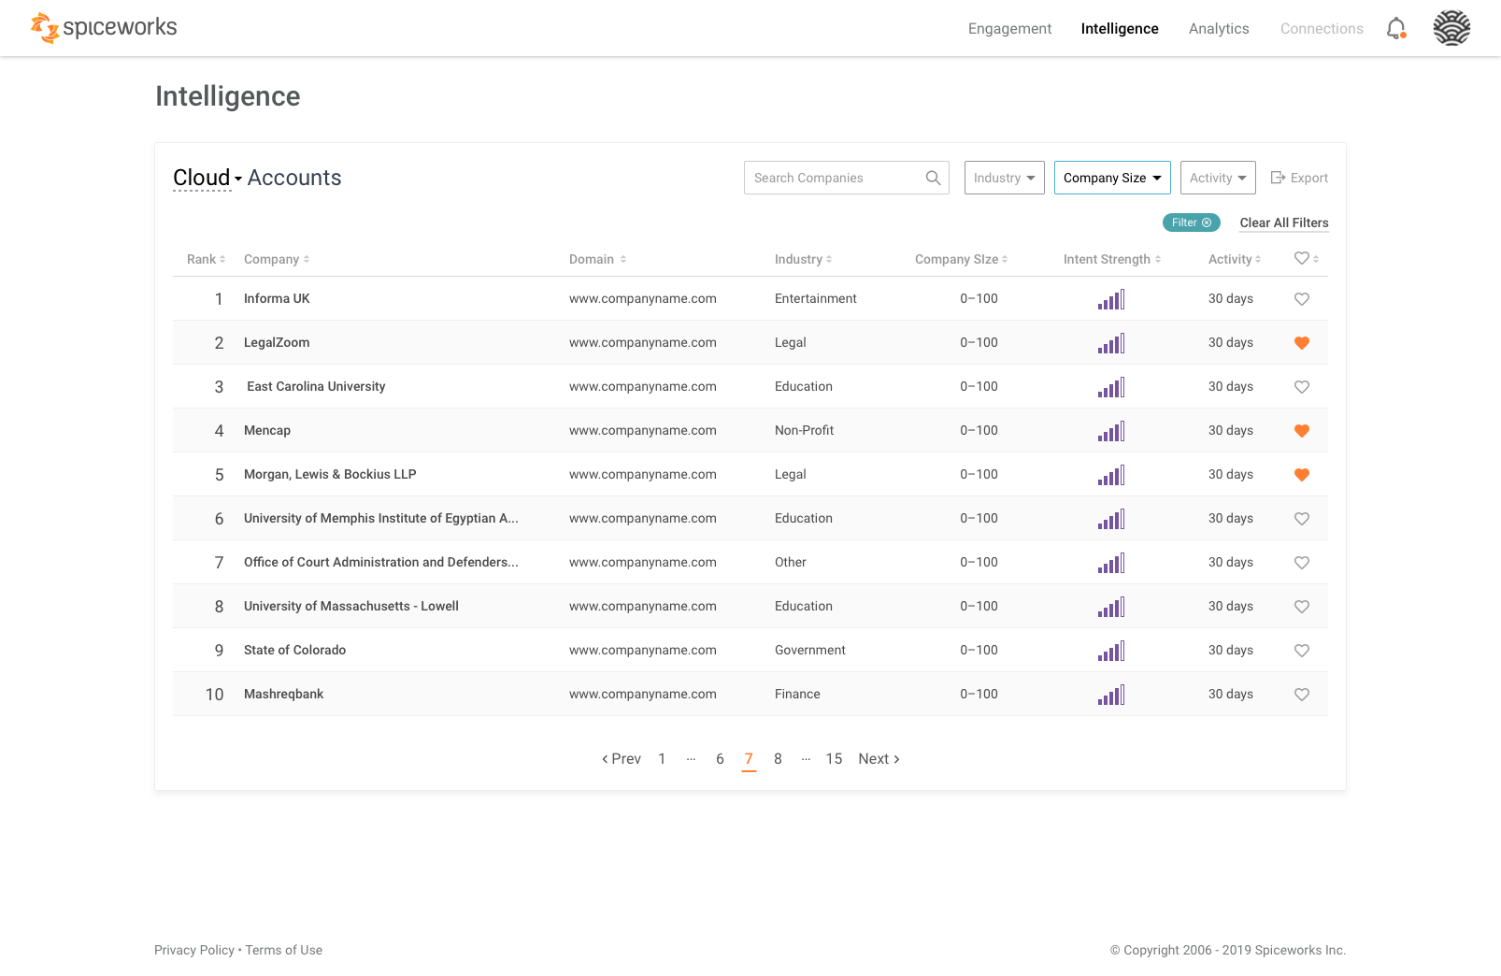
Task: Open the Company Size filter dropdown
Action: point(1112,178)
